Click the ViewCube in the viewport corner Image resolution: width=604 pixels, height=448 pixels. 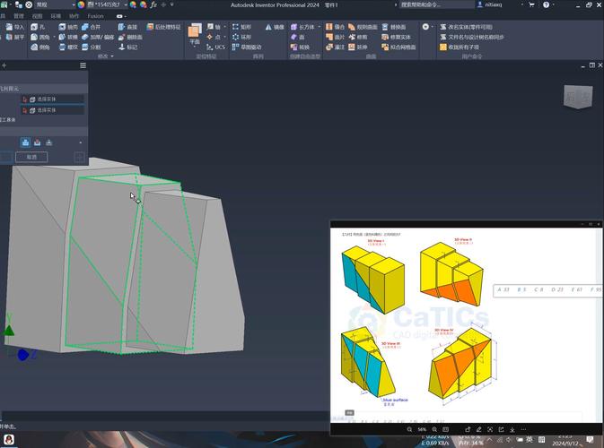tap(577, 96)
